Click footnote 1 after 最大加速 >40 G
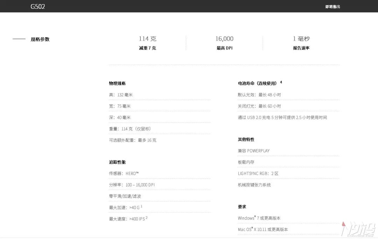This screenshot has height=239, width=378. pos(141,206)
